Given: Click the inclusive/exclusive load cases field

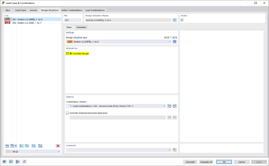Looking at the screenshot, I should point(118,117).
